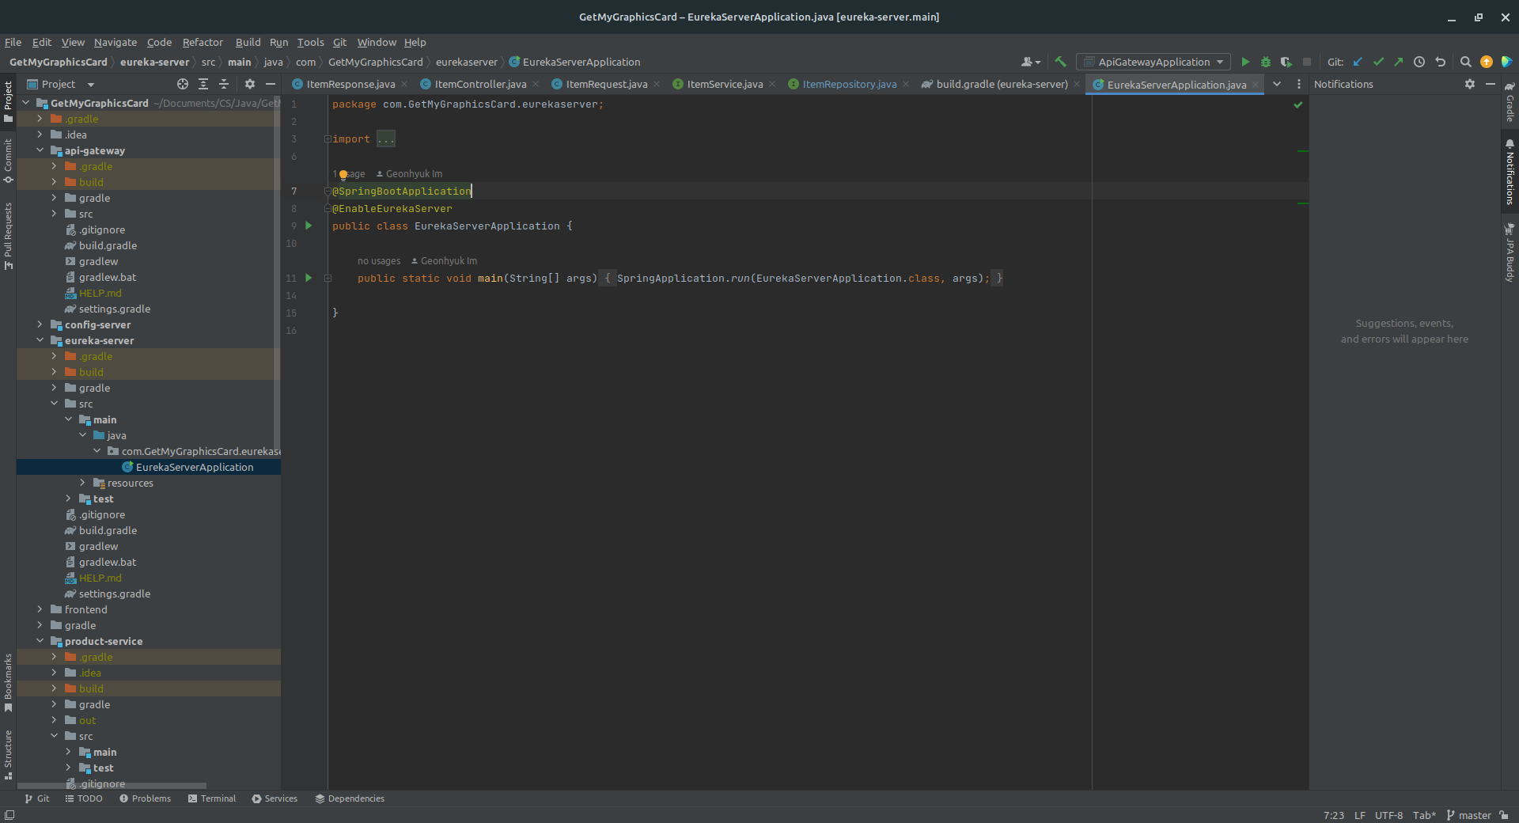Switch to the ItemController.java tab
Image resolution: width=1519 pixels, height=823 pixels.
(479, 84)
